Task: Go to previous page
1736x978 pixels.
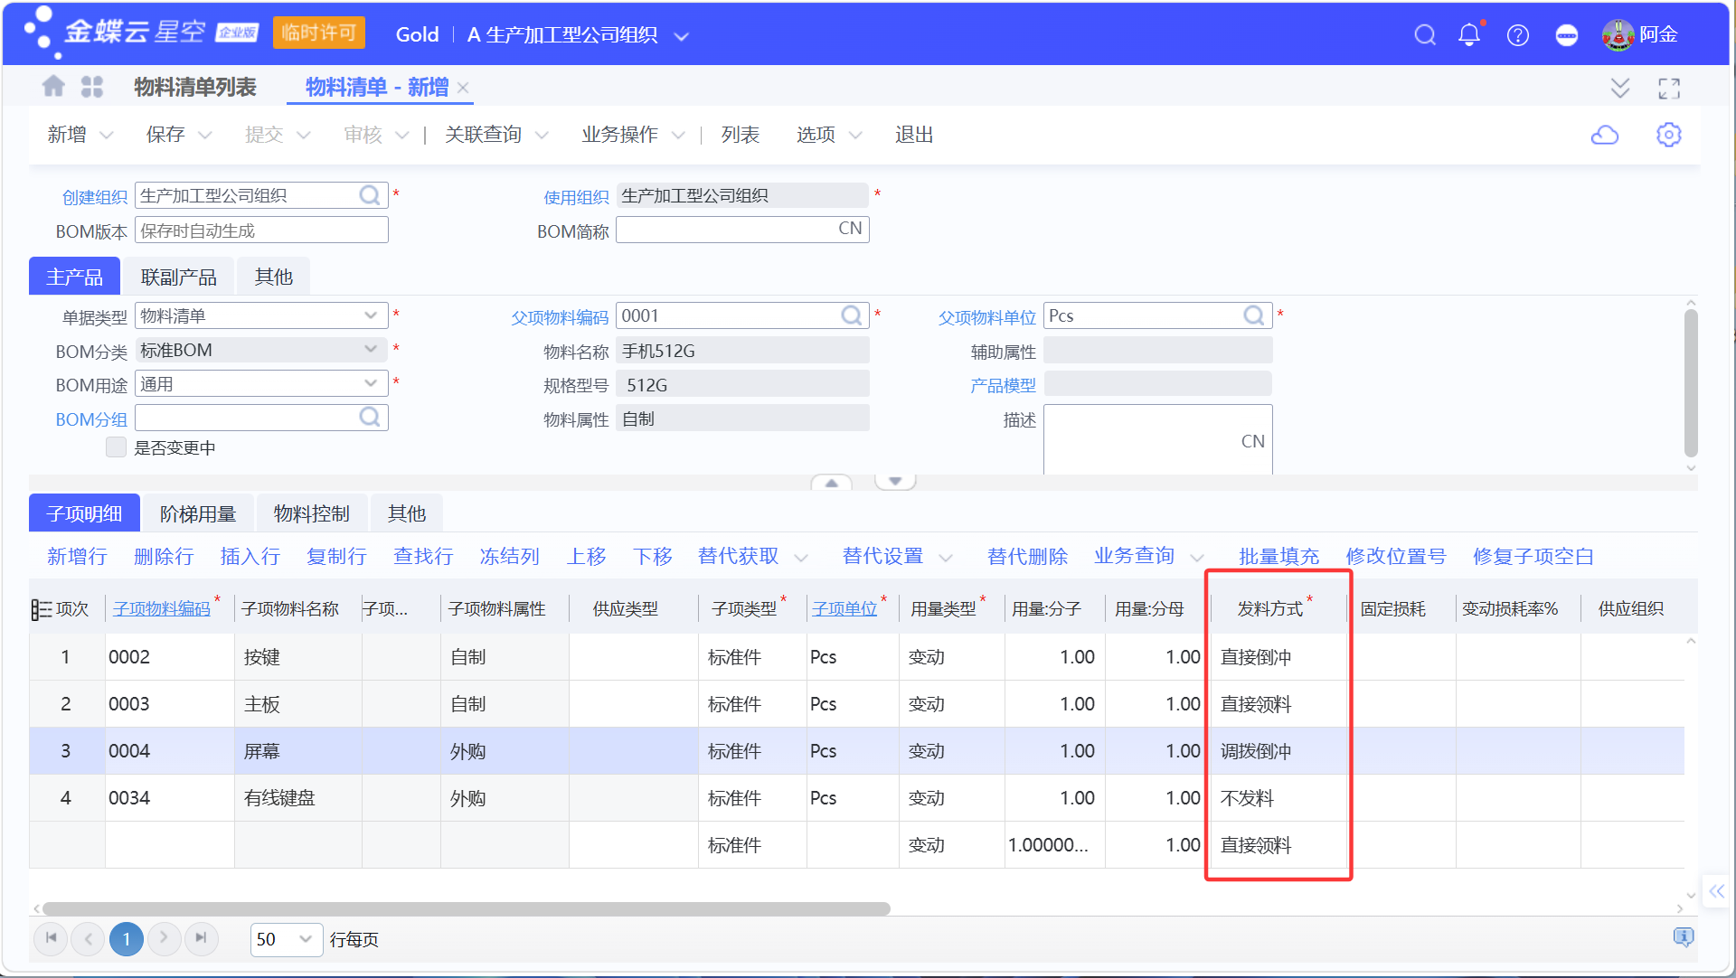Action: point(89,938)
